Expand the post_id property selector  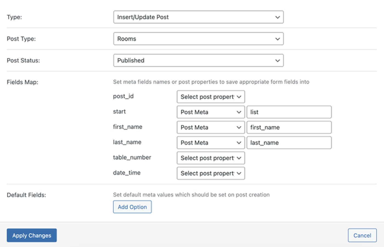point(211,97)
